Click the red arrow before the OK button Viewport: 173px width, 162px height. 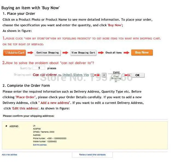127,75
